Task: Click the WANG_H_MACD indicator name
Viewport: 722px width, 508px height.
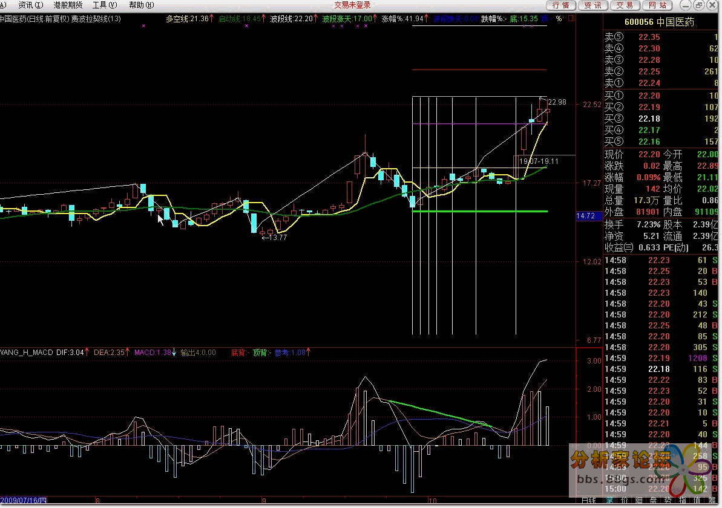Action: click(x=27, y=353)
